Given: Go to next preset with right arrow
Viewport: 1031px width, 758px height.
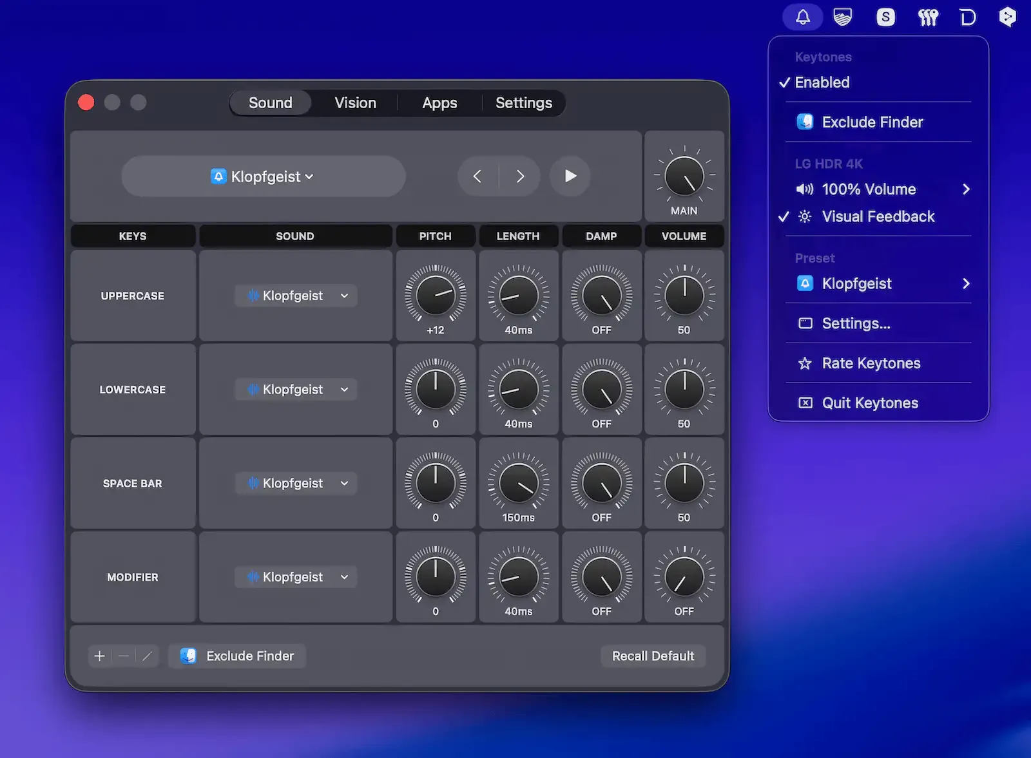Looking at the screenshot, I should click(520, 176).
